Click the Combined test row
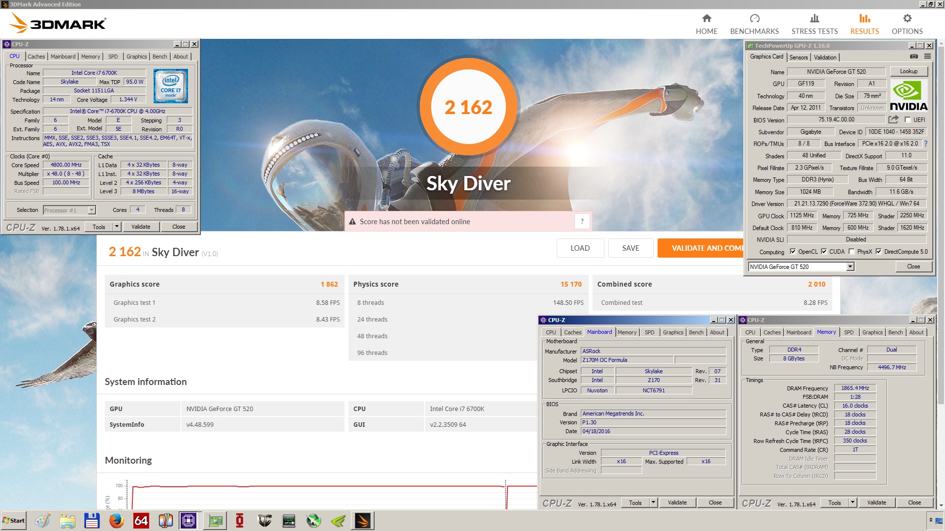 [x=712, y=303]
